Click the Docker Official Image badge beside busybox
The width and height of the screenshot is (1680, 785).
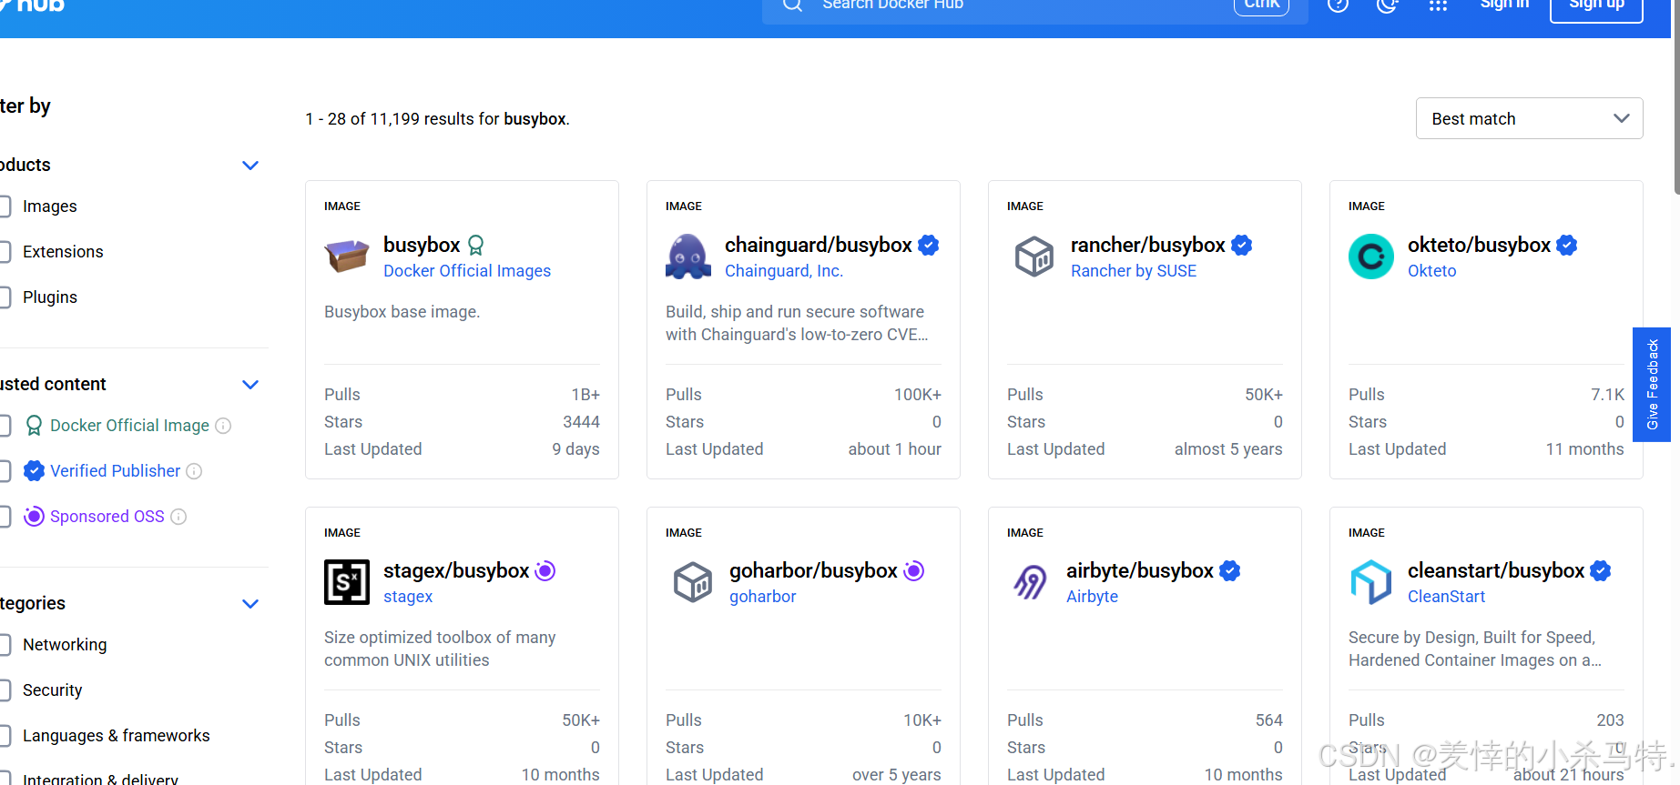pyautogui.click(x=475, y=245)
